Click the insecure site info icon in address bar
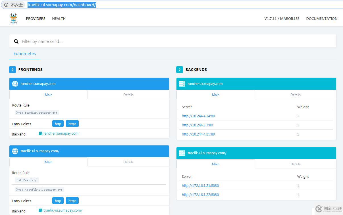Viewport: 343px width, 215px height. click(x=6, y=5)
